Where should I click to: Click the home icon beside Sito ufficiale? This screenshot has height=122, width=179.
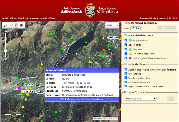point(3,18)
